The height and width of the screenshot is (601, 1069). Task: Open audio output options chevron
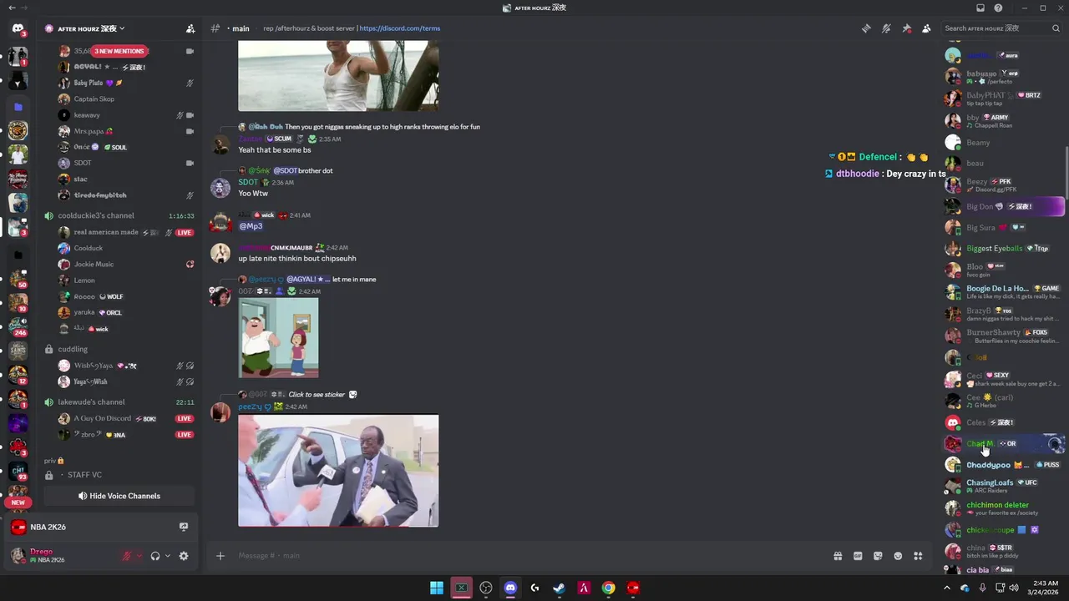pos(168,556)
